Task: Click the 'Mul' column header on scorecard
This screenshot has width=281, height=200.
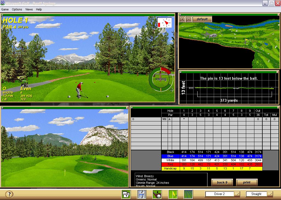Action: pyautogui.click(x=274, y=115)
